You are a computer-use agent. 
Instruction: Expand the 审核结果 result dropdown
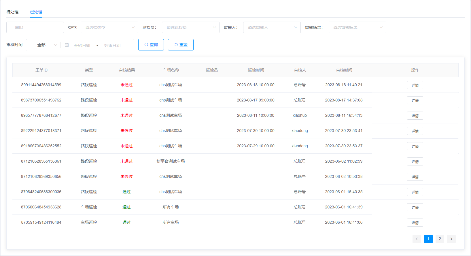point(357,27)
